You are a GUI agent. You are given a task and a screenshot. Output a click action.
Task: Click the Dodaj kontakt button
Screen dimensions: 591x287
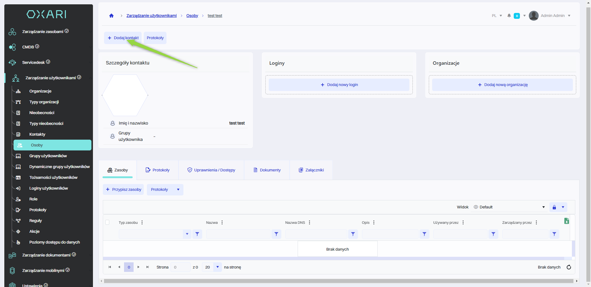coord(123,38)
